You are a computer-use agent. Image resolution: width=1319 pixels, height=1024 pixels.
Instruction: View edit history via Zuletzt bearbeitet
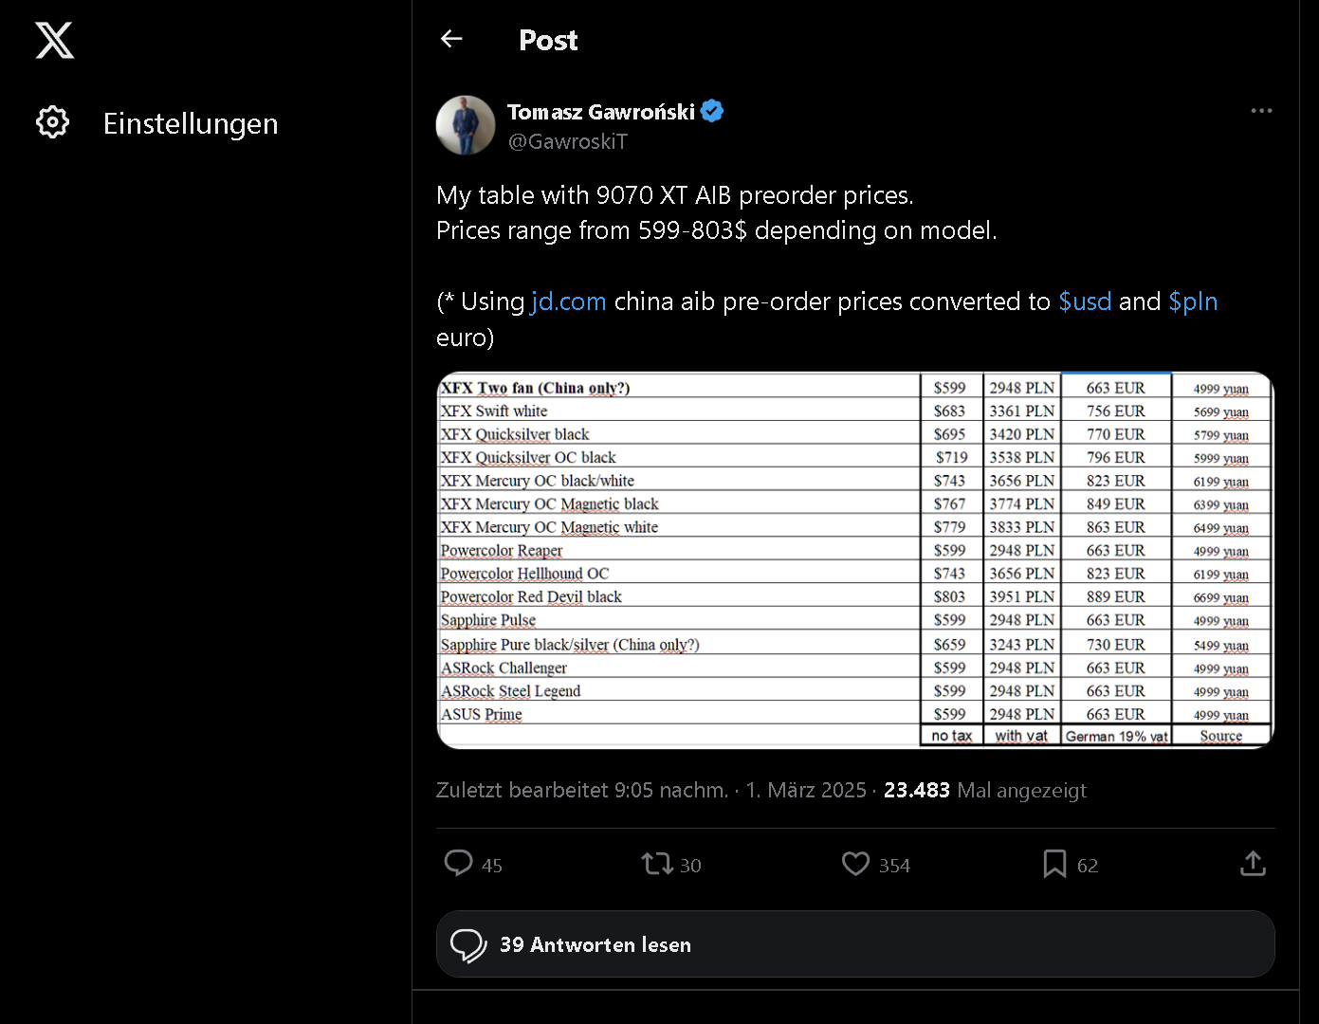click(x=581, y=790)
